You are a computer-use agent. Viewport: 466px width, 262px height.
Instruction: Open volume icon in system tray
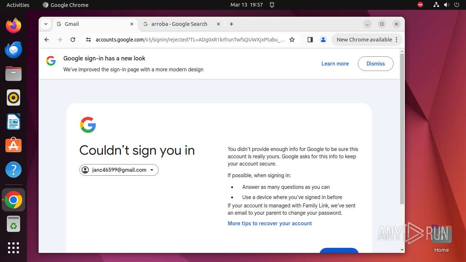click(x=446, y=5)
